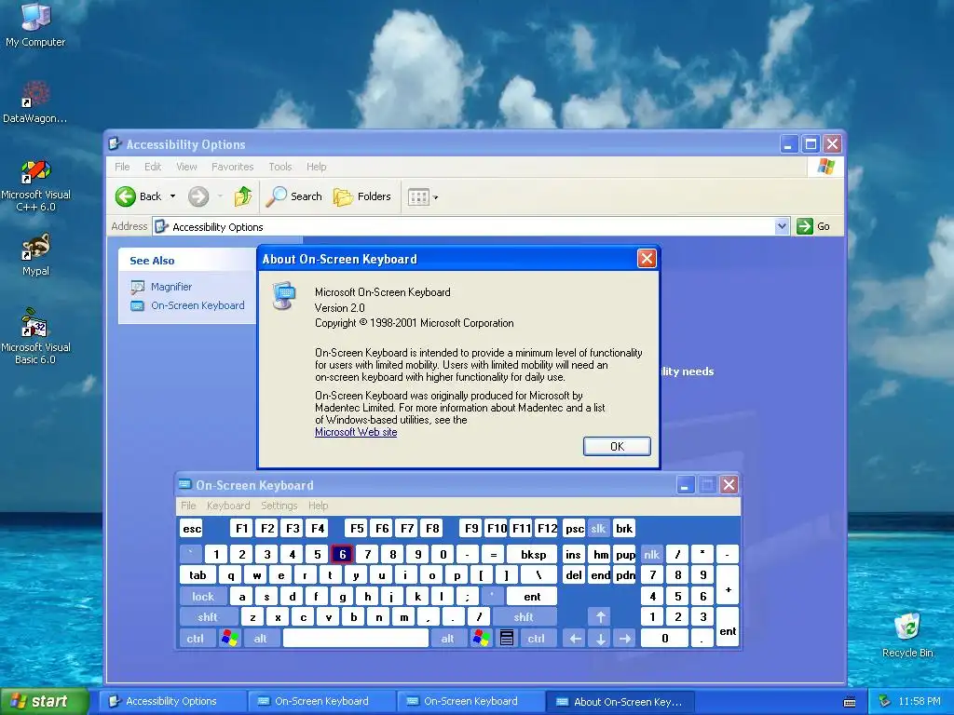The height and width of the screenshot is (715, 954).
Task: Toggle the left ctrl key
Action: [x=196, y=639]
